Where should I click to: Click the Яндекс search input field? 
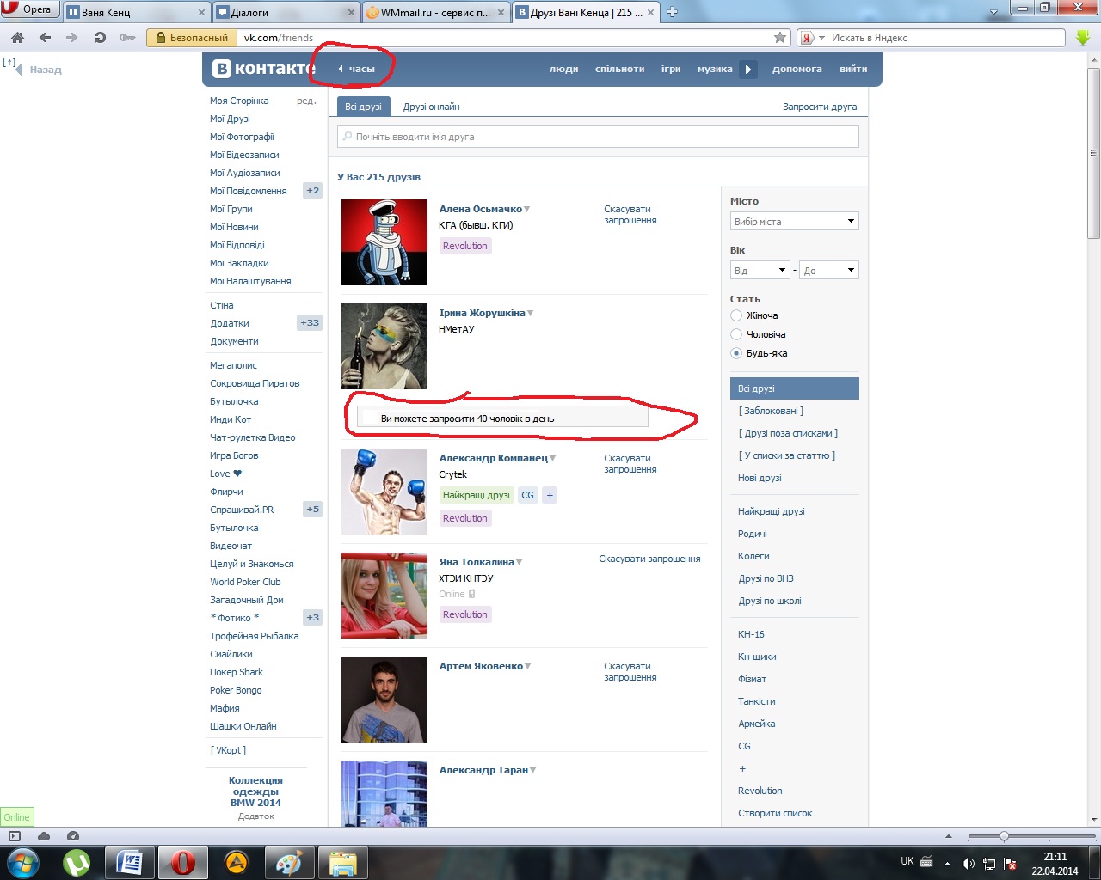(x=946, y=38)
